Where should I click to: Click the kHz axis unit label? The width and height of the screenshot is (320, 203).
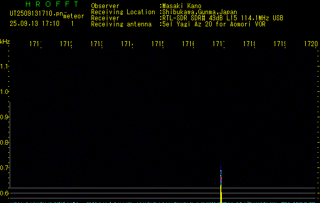pos(5,42)
